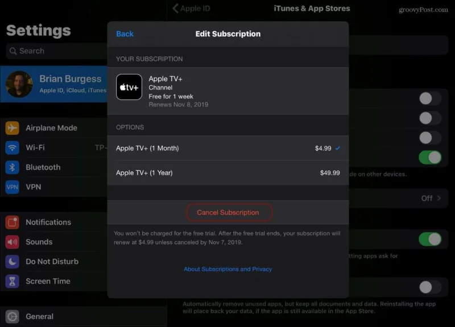Click Cancel Subscription button

pos(229,212)
